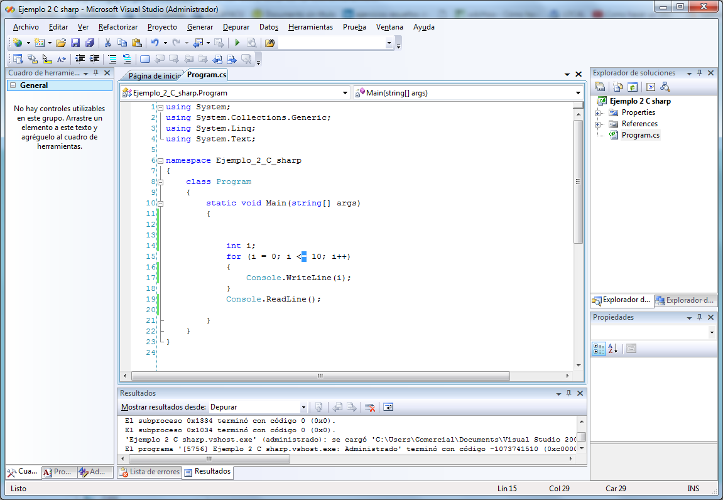Open the Mostrar resultados desde dropdown
Image resolution: width=723 pixels, height=500 pixels.
303,407
